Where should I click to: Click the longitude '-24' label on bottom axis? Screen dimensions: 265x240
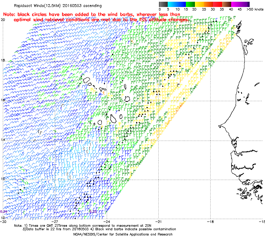(107, 222)
